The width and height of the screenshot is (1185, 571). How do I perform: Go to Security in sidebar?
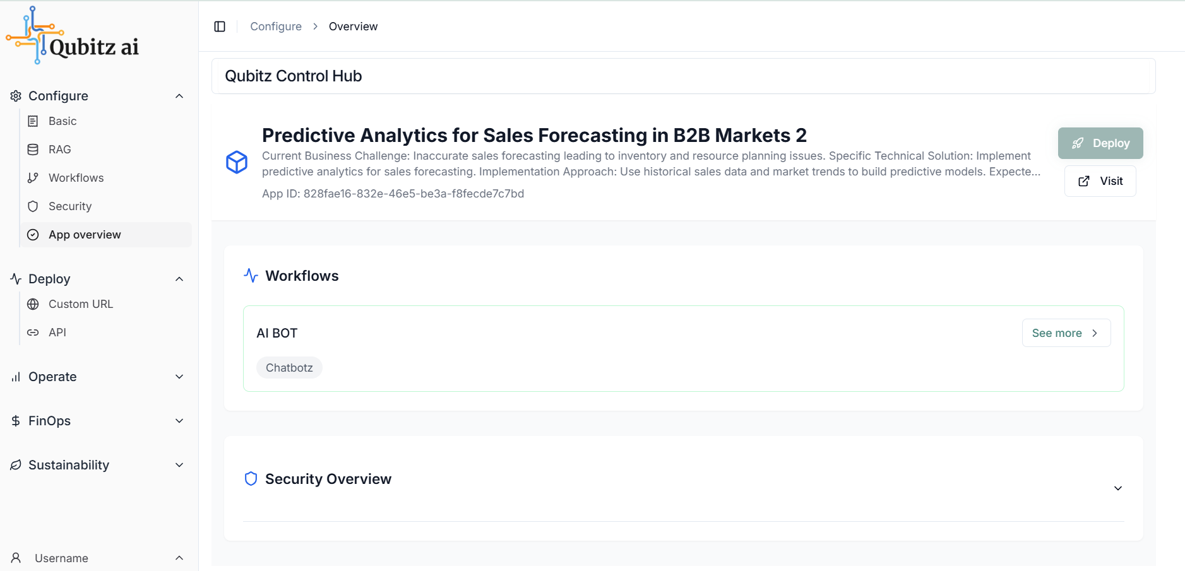(106, 206)
